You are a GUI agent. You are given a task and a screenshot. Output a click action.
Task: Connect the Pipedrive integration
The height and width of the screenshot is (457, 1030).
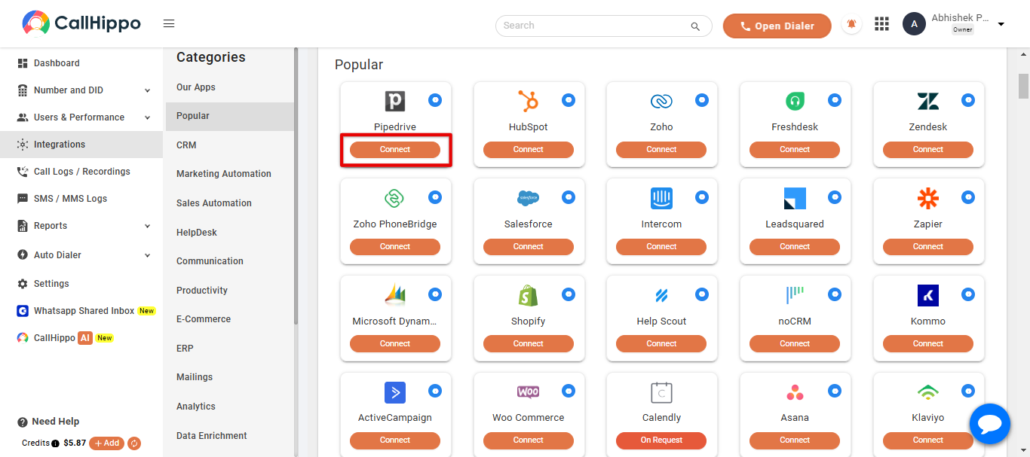click(x=395, y=150)
